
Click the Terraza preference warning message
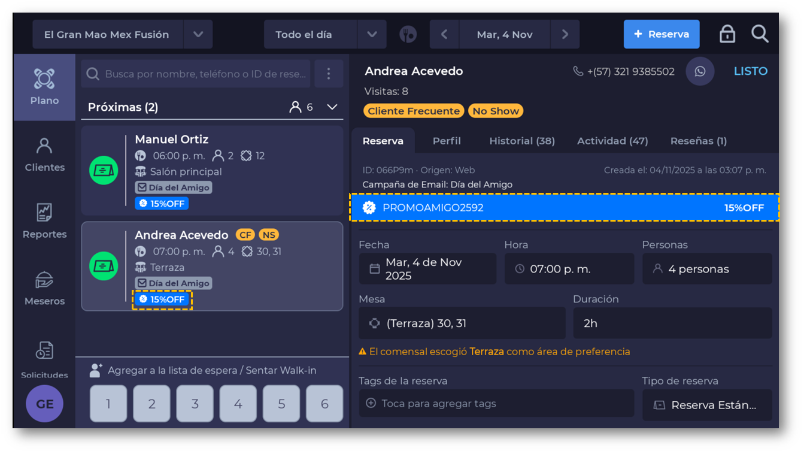494,352
